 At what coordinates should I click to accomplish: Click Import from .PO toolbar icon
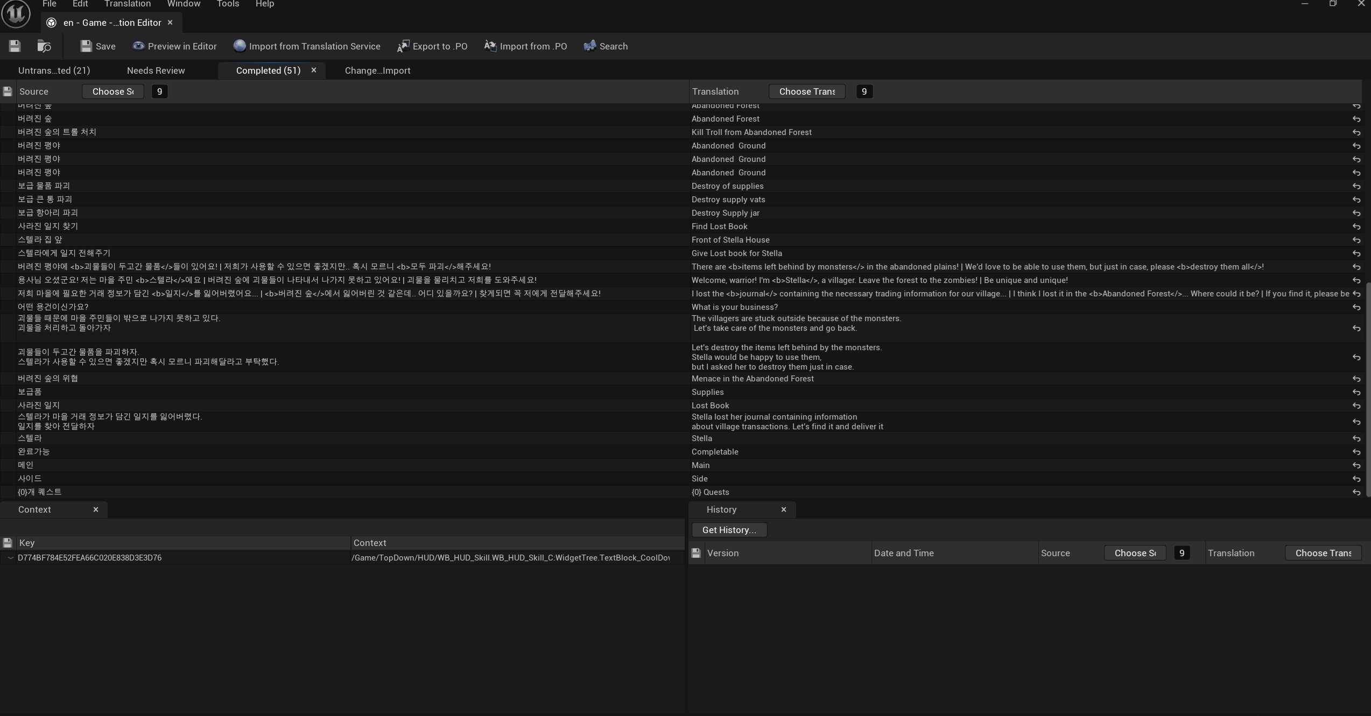(x=490, y=46)
